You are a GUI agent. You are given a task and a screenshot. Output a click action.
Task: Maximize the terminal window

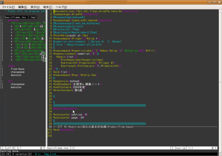coord(215,2)
